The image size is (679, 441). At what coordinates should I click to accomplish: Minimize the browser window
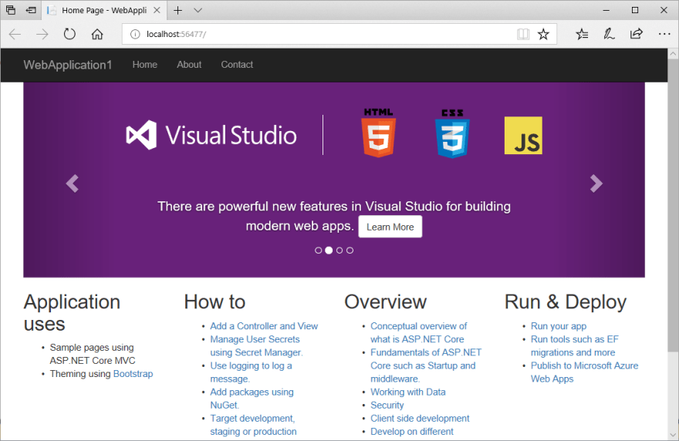[606, 10]
